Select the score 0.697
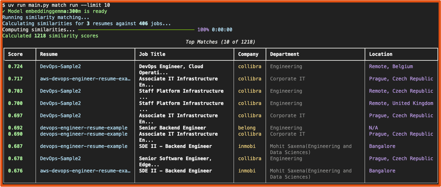 point(15,116)
